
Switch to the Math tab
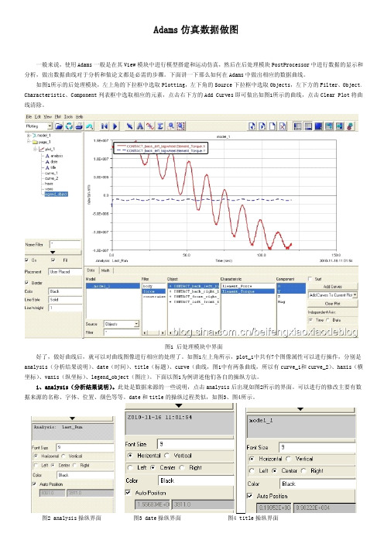pos(106,270)
